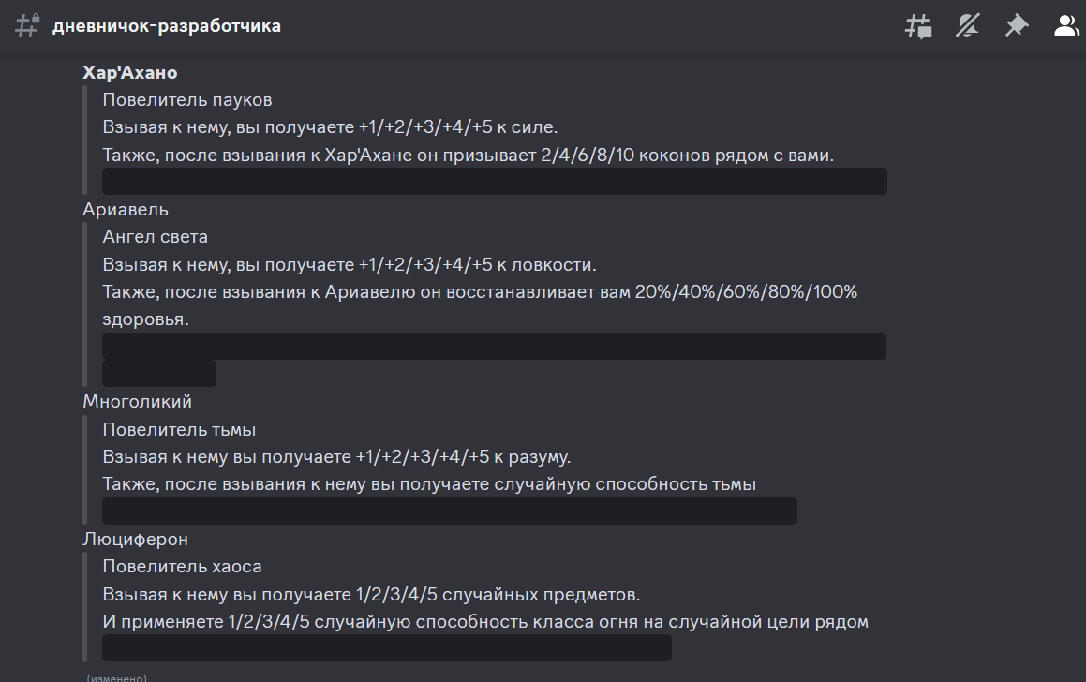The image size is (1086, 682).
Task: Click the (изменено) edited label
Action: 116,677
